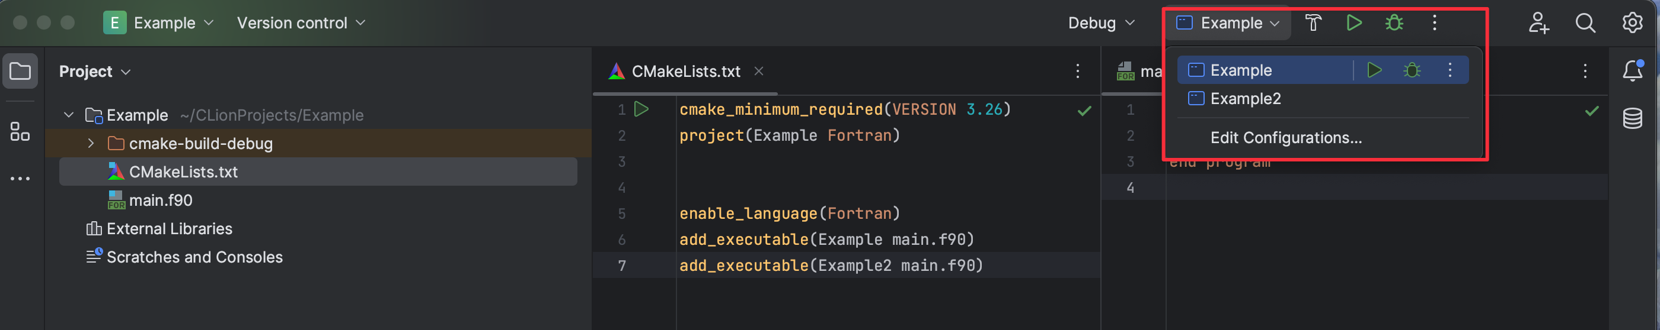The height and width of the screenshot is (330, 1660).
Task: Collapse the Example project root node
Action: coord(69,115)
